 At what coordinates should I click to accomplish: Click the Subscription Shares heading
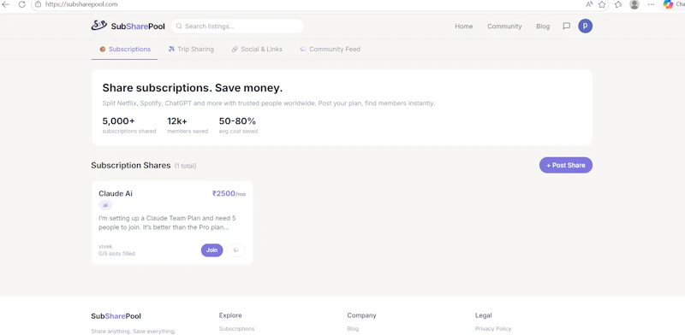(131, 165)
